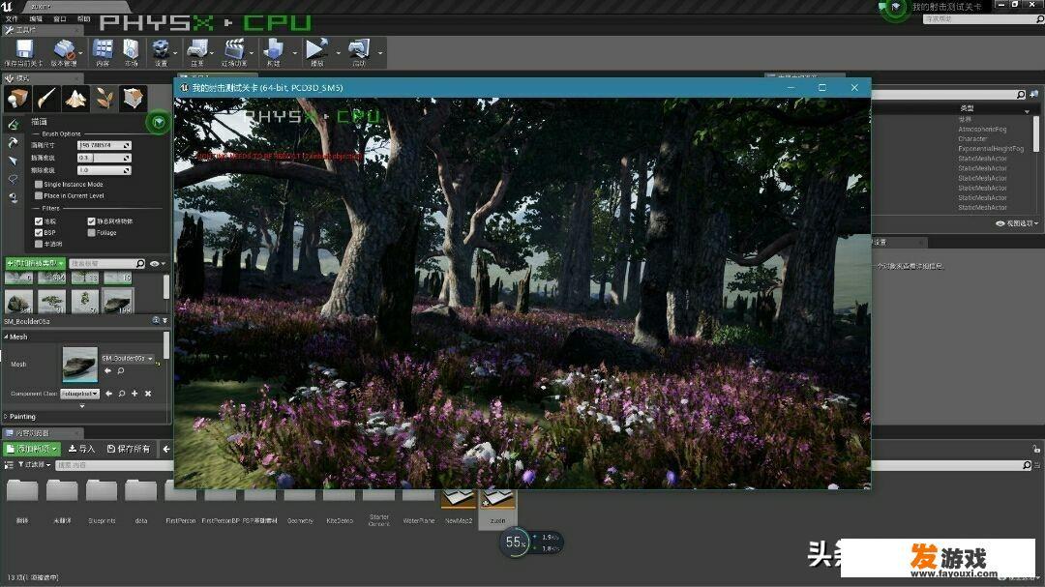The height and width of the screenshot is (587, 1045).
Task: Toggle the 静态网格物体 filter checkbox
Action: pos(91,221)
